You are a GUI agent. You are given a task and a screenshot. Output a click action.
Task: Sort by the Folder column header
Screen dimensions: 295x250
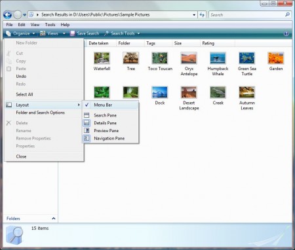[x=130, y=43]
